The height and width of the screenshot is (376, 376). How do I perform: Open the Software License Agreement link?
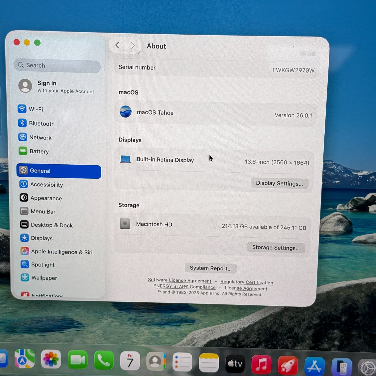[x=179, y=280]
